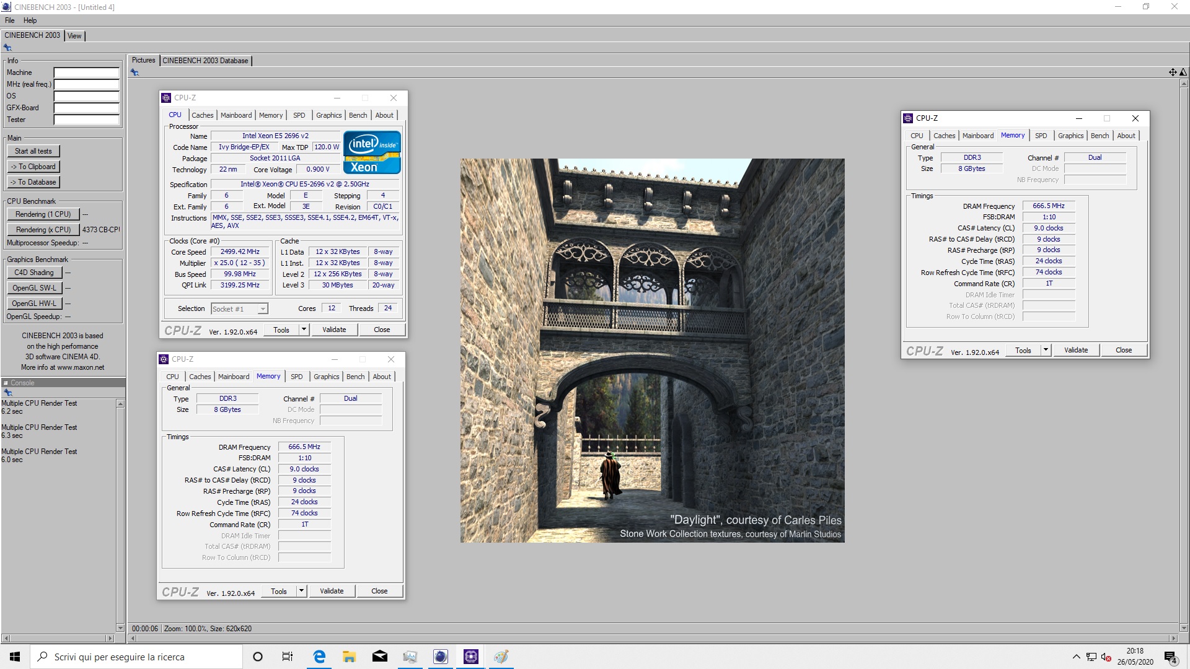The width and height of the screenshot is (1190, 669).
Task: Open the Socket #1 selection dropdown
Action: [x=263, y=308]
